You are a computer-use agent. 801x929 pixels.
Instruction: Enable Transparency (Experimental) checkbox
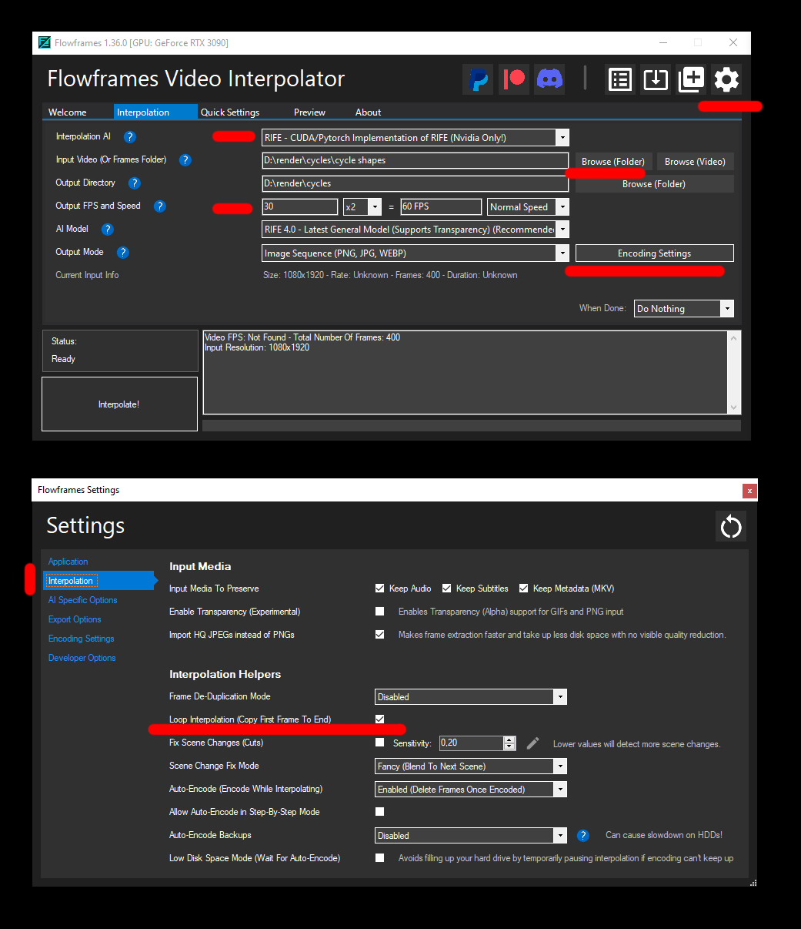pyautogui.click(x=379, y=612)
